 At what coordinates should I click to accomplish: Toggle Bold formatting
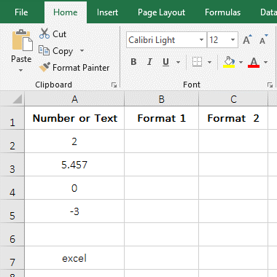(133, 62)
